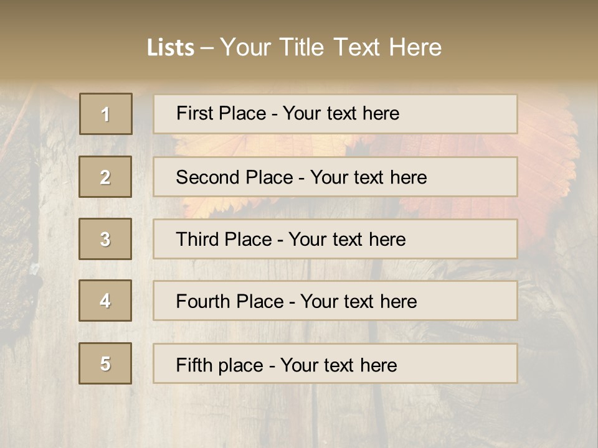Select the number 4 box

pos(105,301)
